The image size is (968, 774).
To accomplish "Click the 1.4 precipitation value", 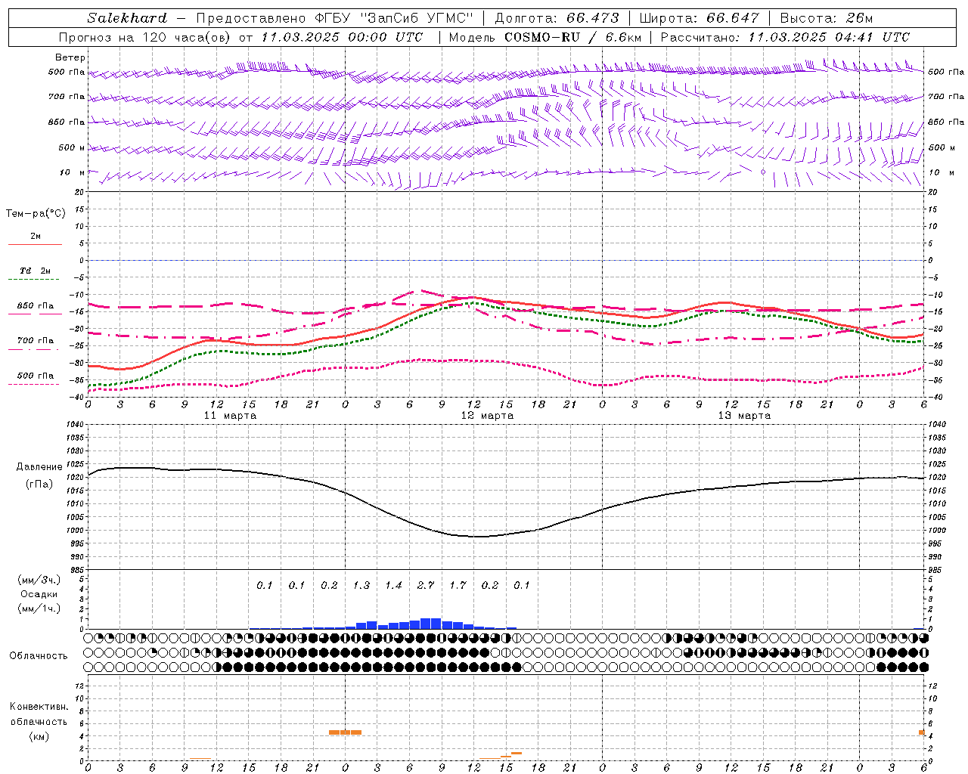I will pyautogui.click(x=393, y=585).
